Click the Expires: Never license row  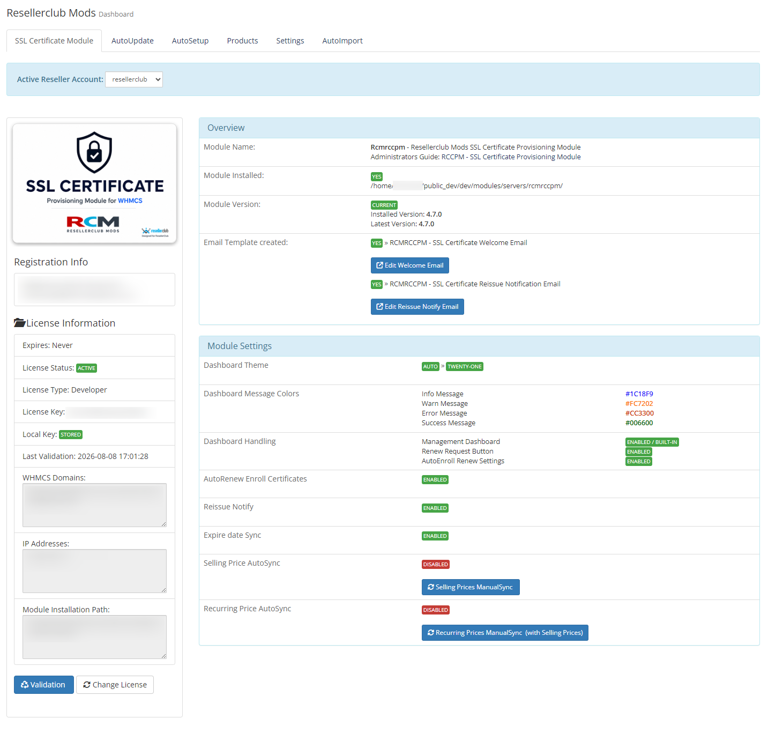click(x=94, y=345)
